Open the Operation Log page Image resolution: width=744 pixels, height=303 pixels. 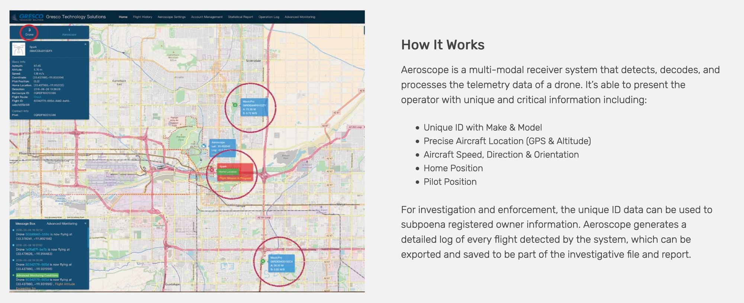269,17
